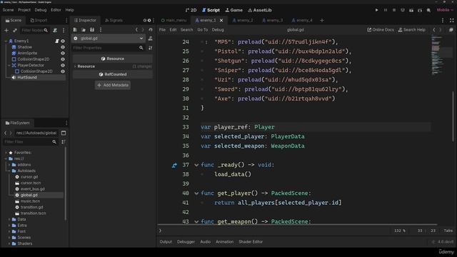Screen dimensions: 457x257
Task: Open the Online Docs link
Action: (x=381, y=30)
